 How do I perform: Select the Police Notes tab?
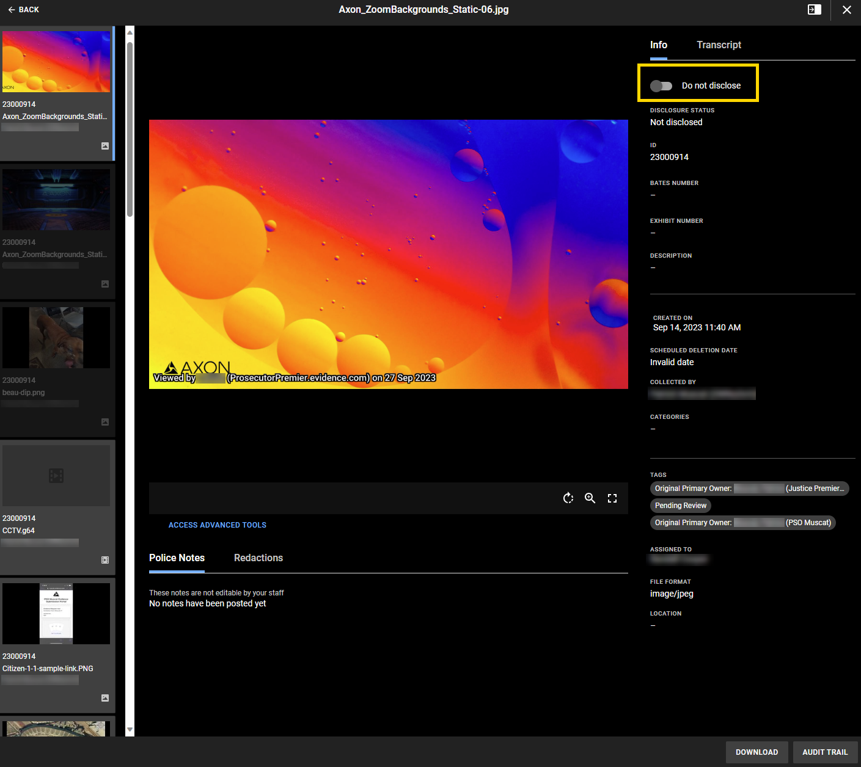[x=177, y=558]
